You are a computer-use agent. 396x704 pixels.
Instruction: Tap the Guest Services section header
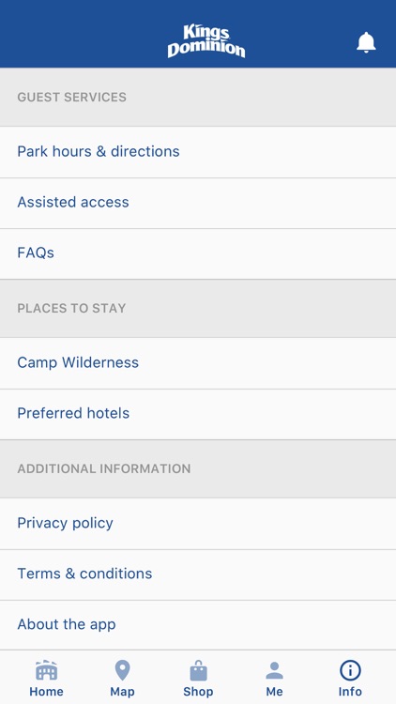(x=72, y=97)
